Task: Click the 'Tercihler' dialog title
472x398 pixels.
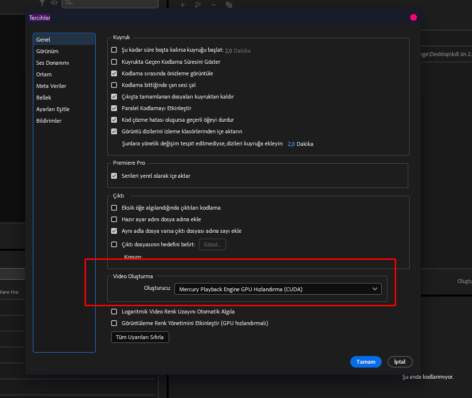Action: [40, 18]
